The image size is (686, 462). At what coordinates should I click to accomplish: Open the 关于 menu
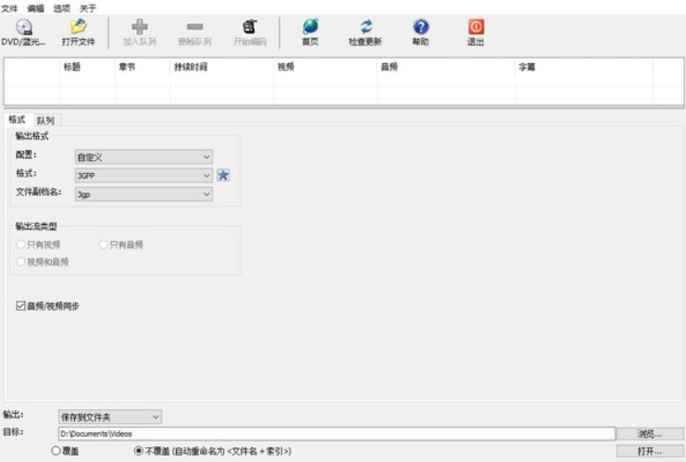88,8
